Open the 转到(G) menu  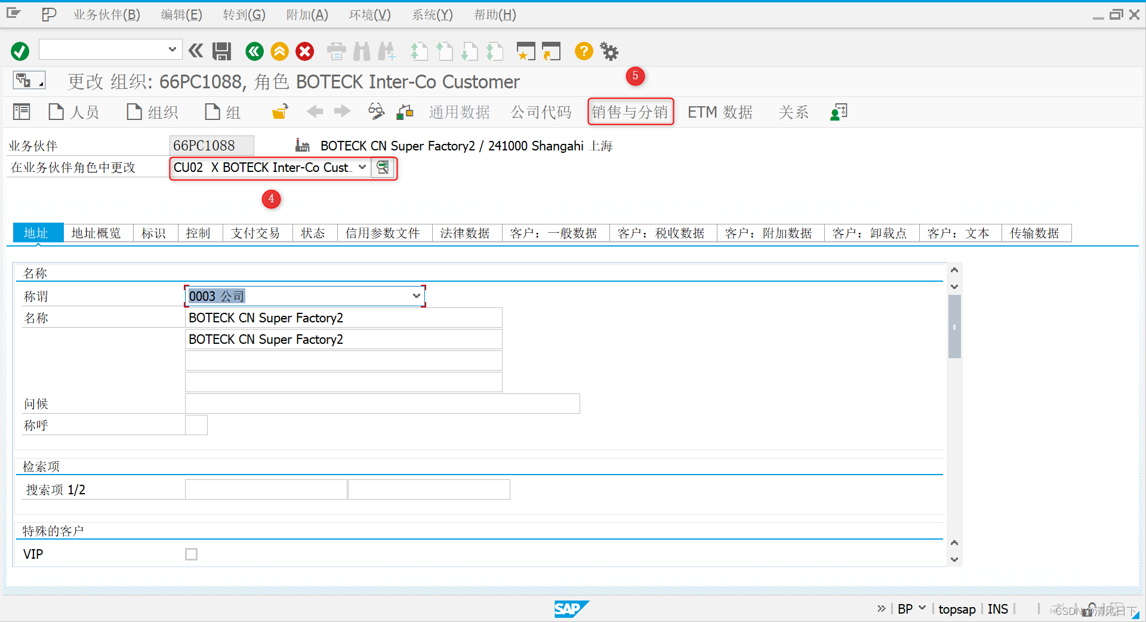pyautogui.click(x=244, y=15)
